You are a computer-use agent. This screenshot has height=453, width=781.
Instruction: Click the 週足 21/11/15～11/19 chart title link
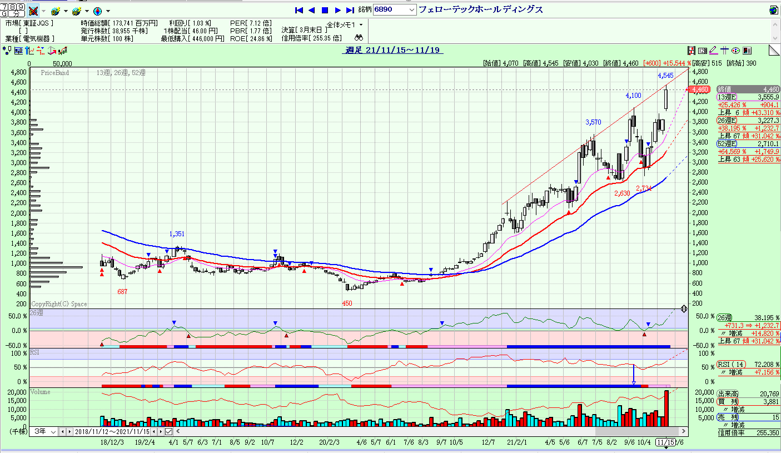(x=392, y=51)
